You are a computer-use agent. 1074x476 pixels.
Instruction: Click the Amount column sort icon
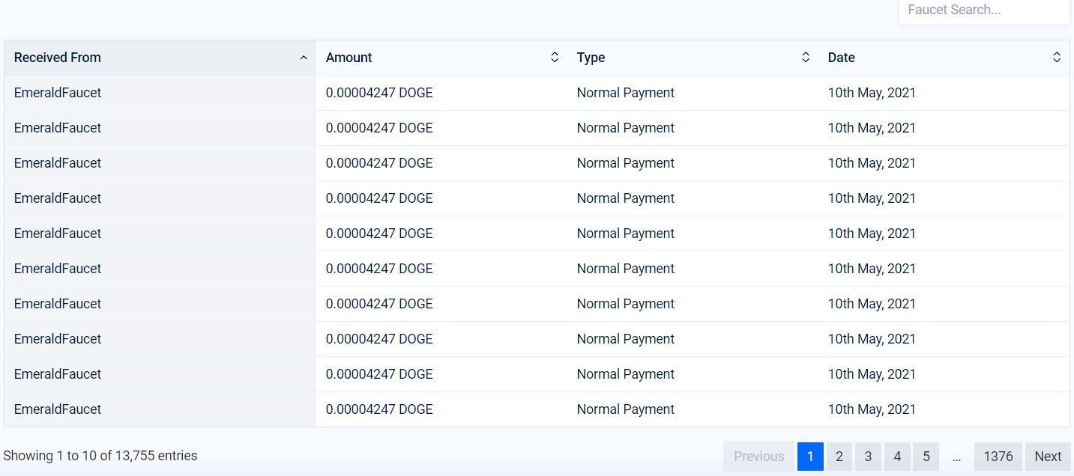[555, 58]
